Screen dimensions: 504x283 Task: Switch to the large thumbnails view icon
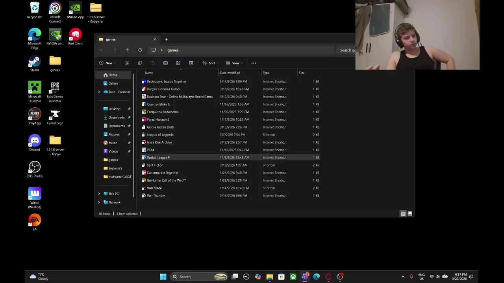click(410, 214)
